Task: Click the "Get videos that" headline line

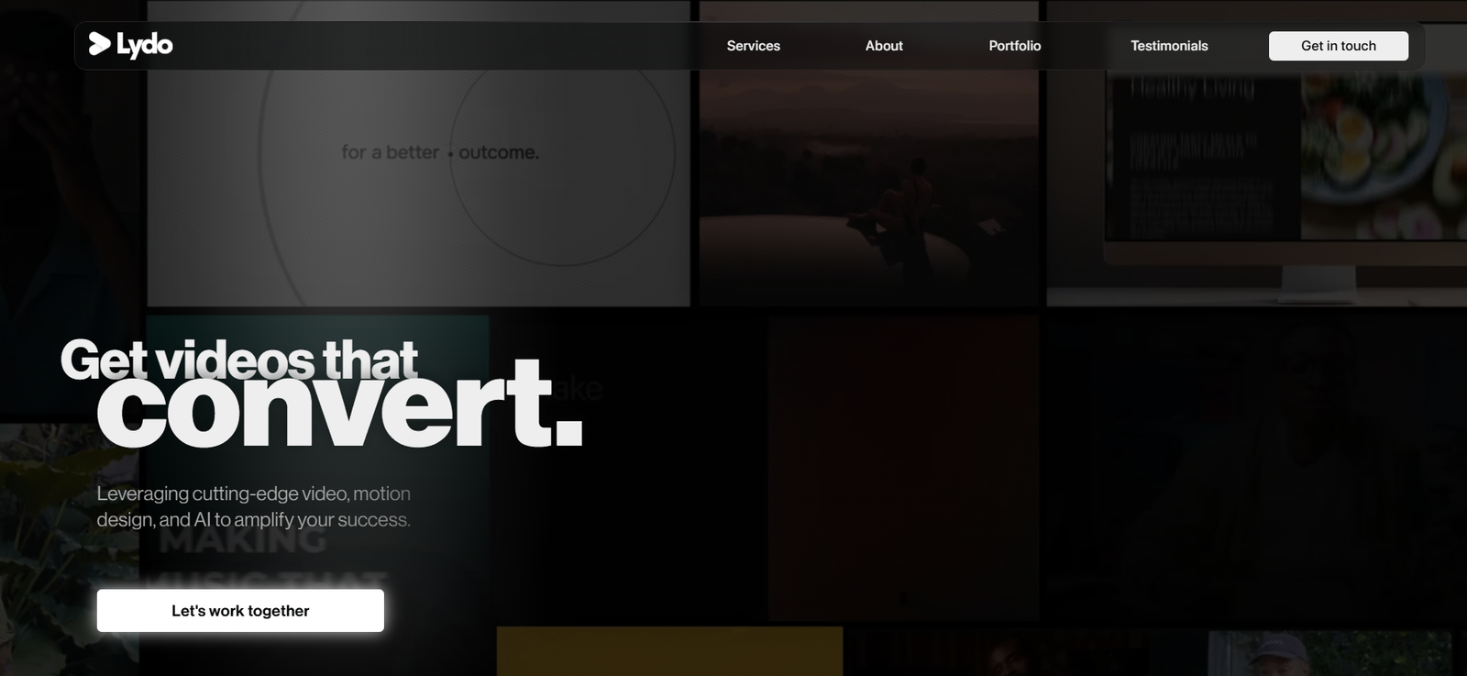Action: coord(238,359)
